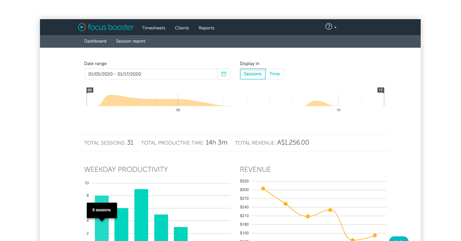Viewport: 461px width, 241px height.
Task: Click the hatched first weekday bar
Action: [x=102, y=229]
